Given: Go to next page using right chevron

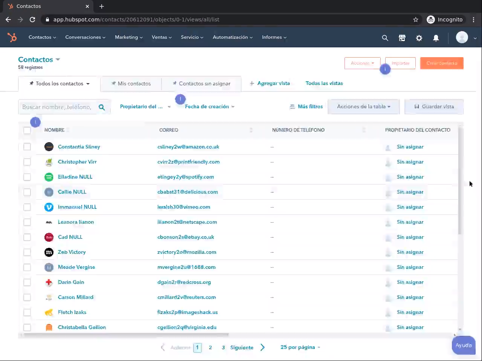Looking at the screenshot, I should click(262, 347).
